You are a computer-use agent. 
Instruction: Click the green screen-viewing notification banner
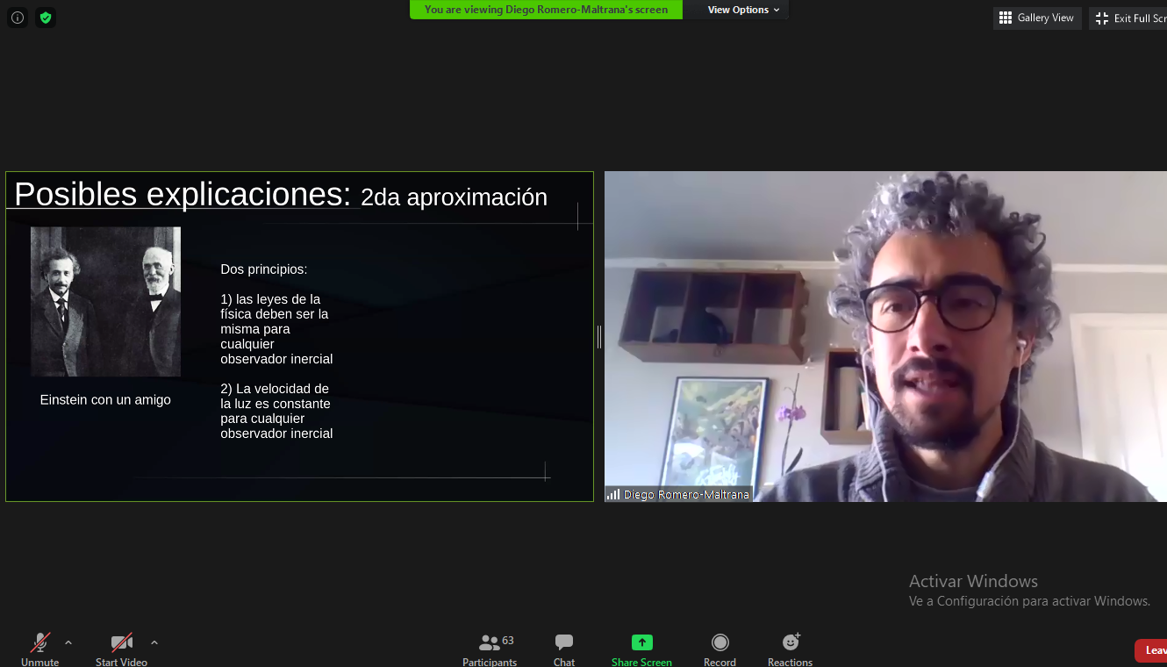click(546, 10)
